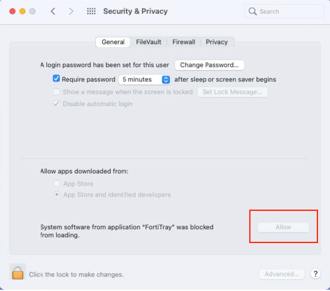
Task: Open the 5 minutes password delay dropdown
Action: [x=144, y=79]
